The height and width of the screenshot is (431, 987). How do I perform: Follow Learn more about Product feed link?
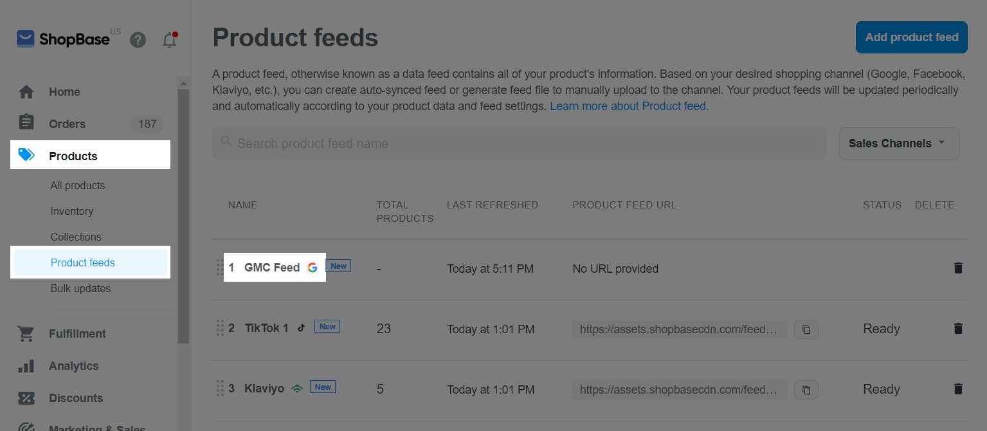(629, 106)
